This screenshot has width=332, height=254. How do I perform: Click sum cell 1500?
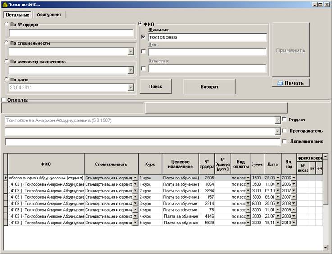(x=258, y=178)
